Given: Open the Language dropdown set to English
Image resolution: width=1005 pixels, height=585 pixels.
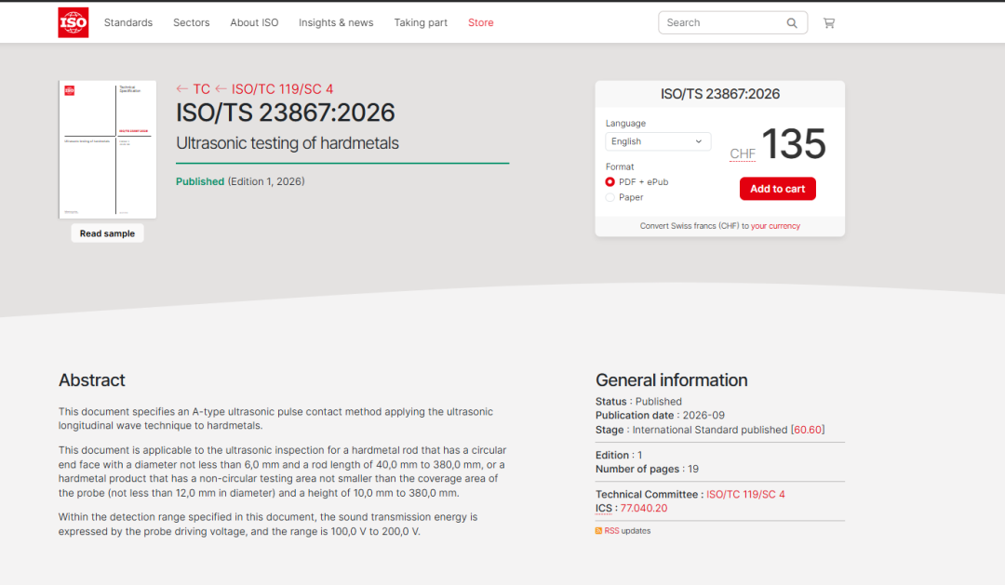Looking at the screenshot, I should click(658, 141).
